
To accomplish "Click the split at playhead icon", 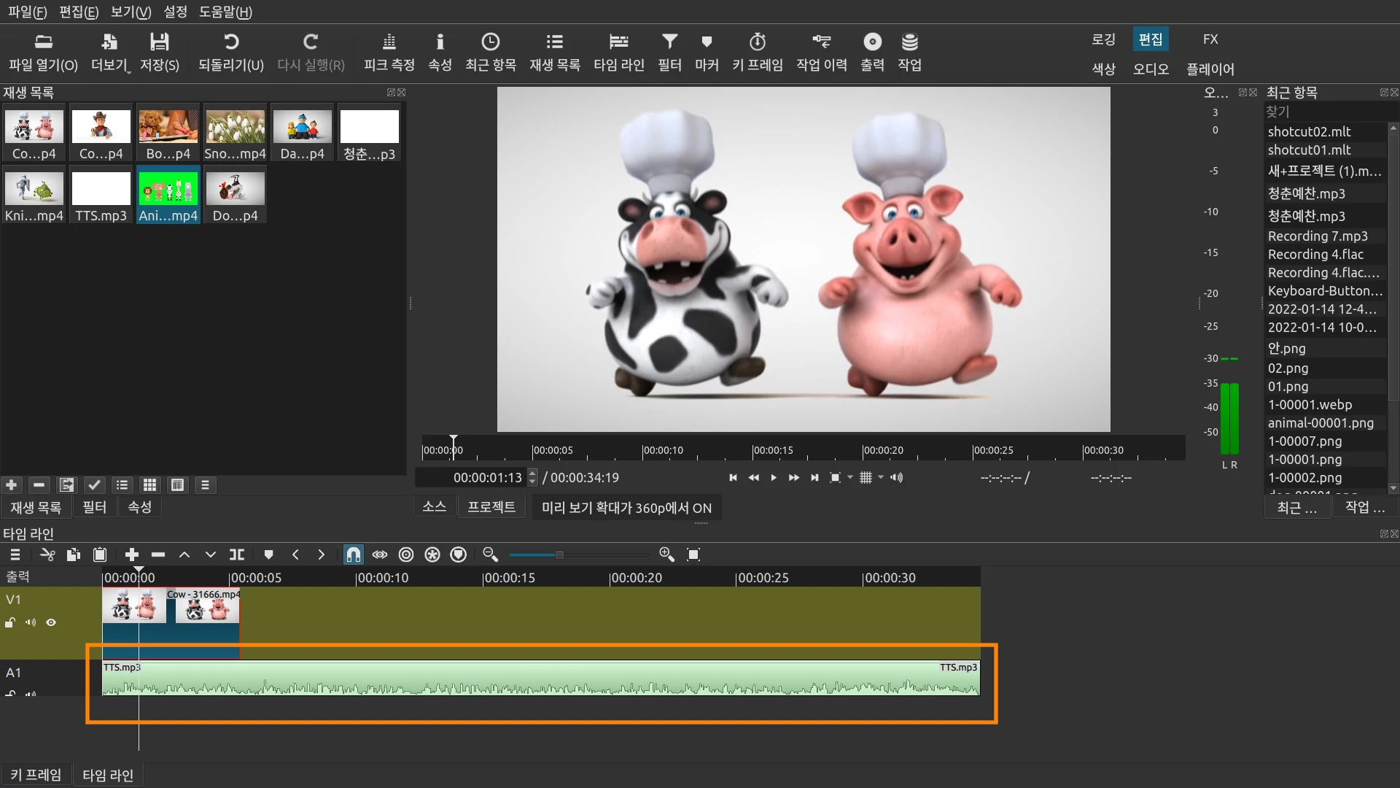I will coord(237,555).
